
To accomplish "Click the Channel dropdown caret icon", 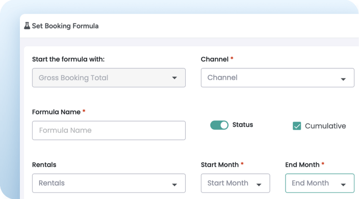I will point(343,79).
